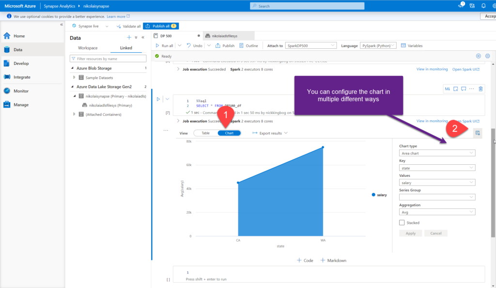Screen dimensions: 496x288
Task: Expand the Sample Datasets tree node
Action: 74,77
